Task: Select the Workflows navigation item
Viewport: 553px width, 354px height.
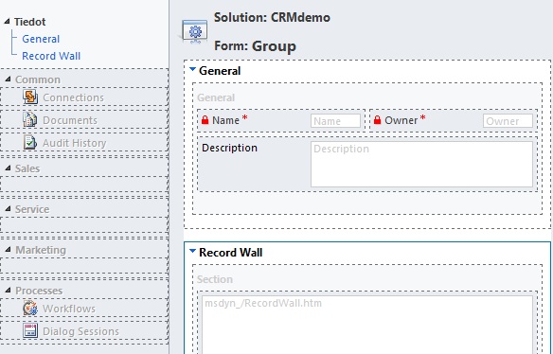Action: [84, 309]
